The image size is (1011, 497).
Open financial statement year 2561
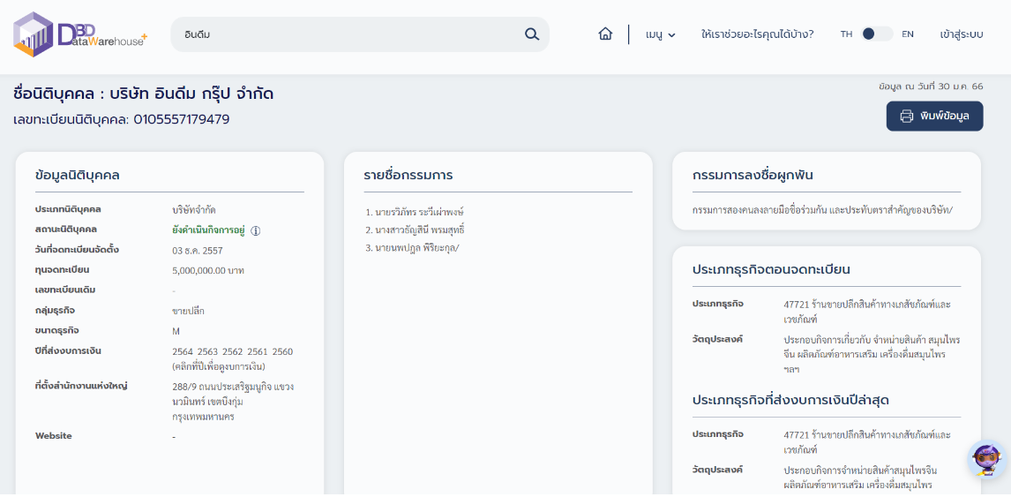(x=258, y=351)
